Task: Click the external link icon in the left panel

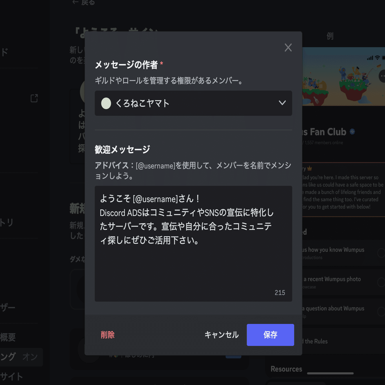Action: coord(34,98)
